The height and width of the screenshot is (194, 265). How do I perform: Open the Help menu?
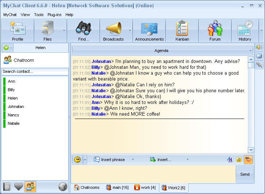point(69,15)
